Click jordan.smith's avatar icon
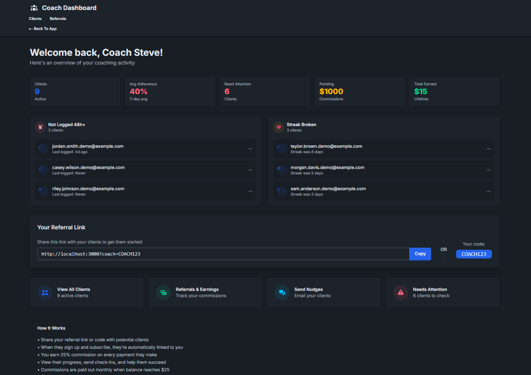 click(43, 149)
